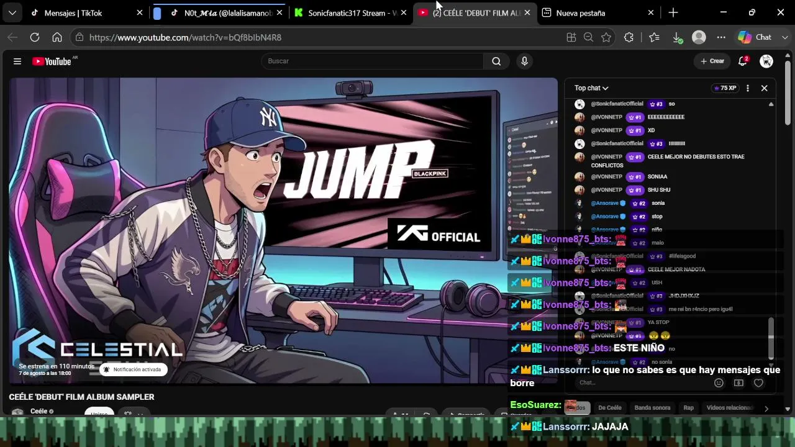Open browser settings and more menu
Viewport: 795px width, 447px height.
721,37
